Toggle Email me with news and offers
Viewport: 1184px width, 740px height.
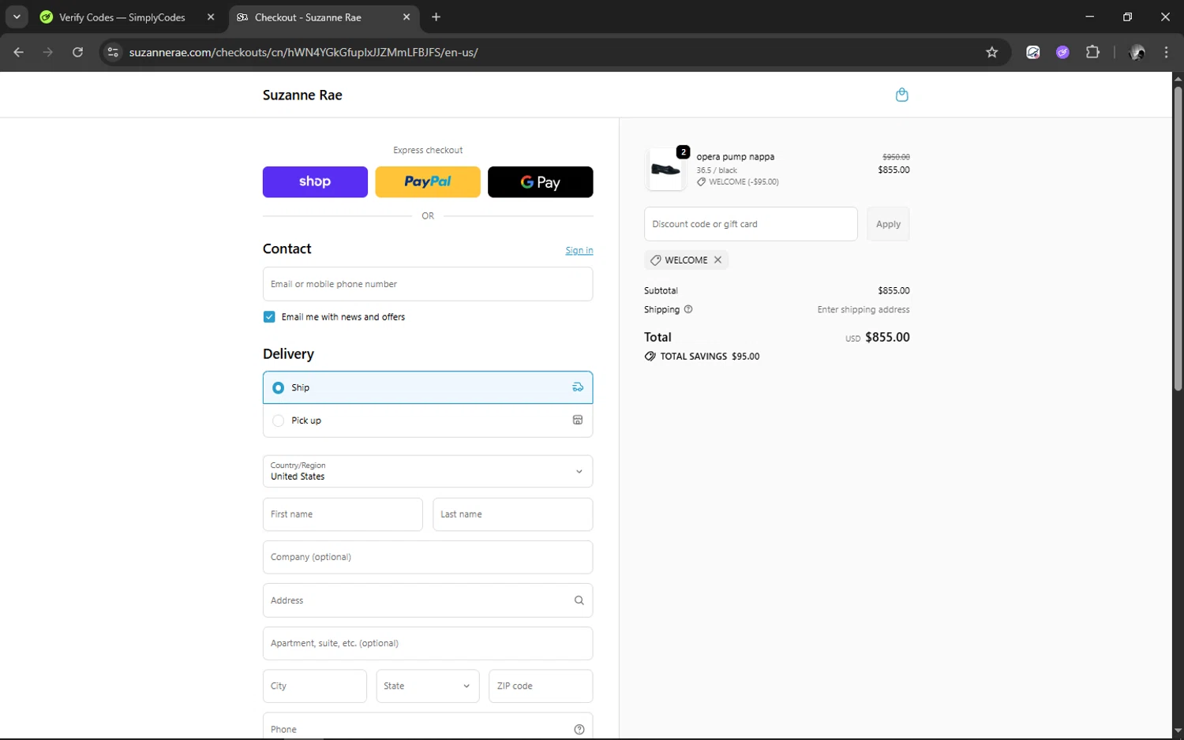(269, 317)
